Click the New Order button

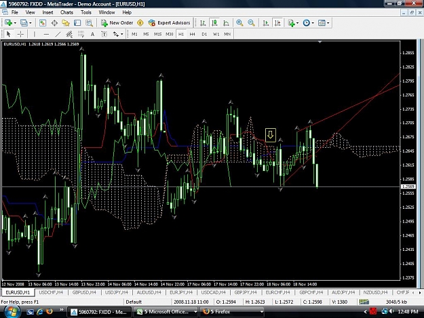[117, 23]
